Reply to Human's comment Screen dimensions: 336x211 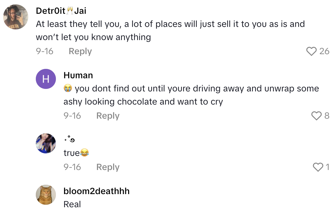tap(108, 116)
